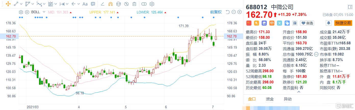The width and height of the screenshot is (355, 110).
Task: Open chart settings gear in toolbar
Action: [152, 4]
